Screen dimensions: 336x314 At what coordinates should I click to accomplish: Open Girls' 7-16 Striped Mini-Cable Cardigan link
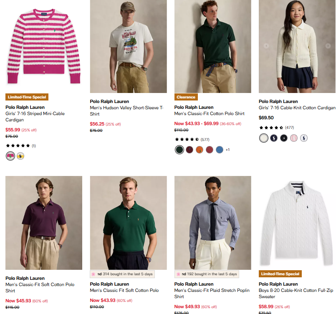pyautogui.click(x=35, y=116)
